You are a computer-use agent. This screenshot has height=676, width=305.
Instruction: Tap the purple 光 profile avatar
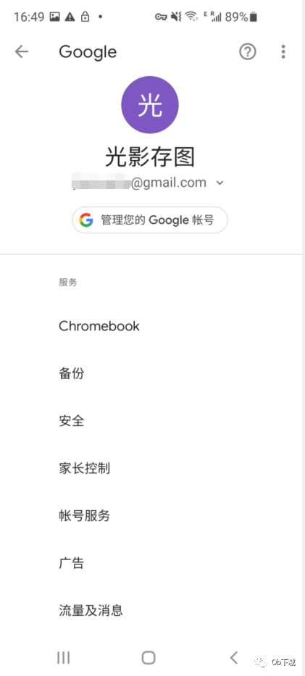(150, 105)
